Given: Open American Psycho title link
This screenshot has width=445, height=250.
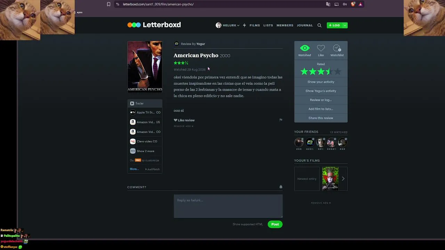Looking at the screenshot, I should (x=196, y=56).
